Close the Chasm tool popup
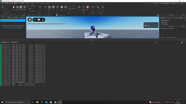This screenshot has width=186, height=104. [144, 23]
